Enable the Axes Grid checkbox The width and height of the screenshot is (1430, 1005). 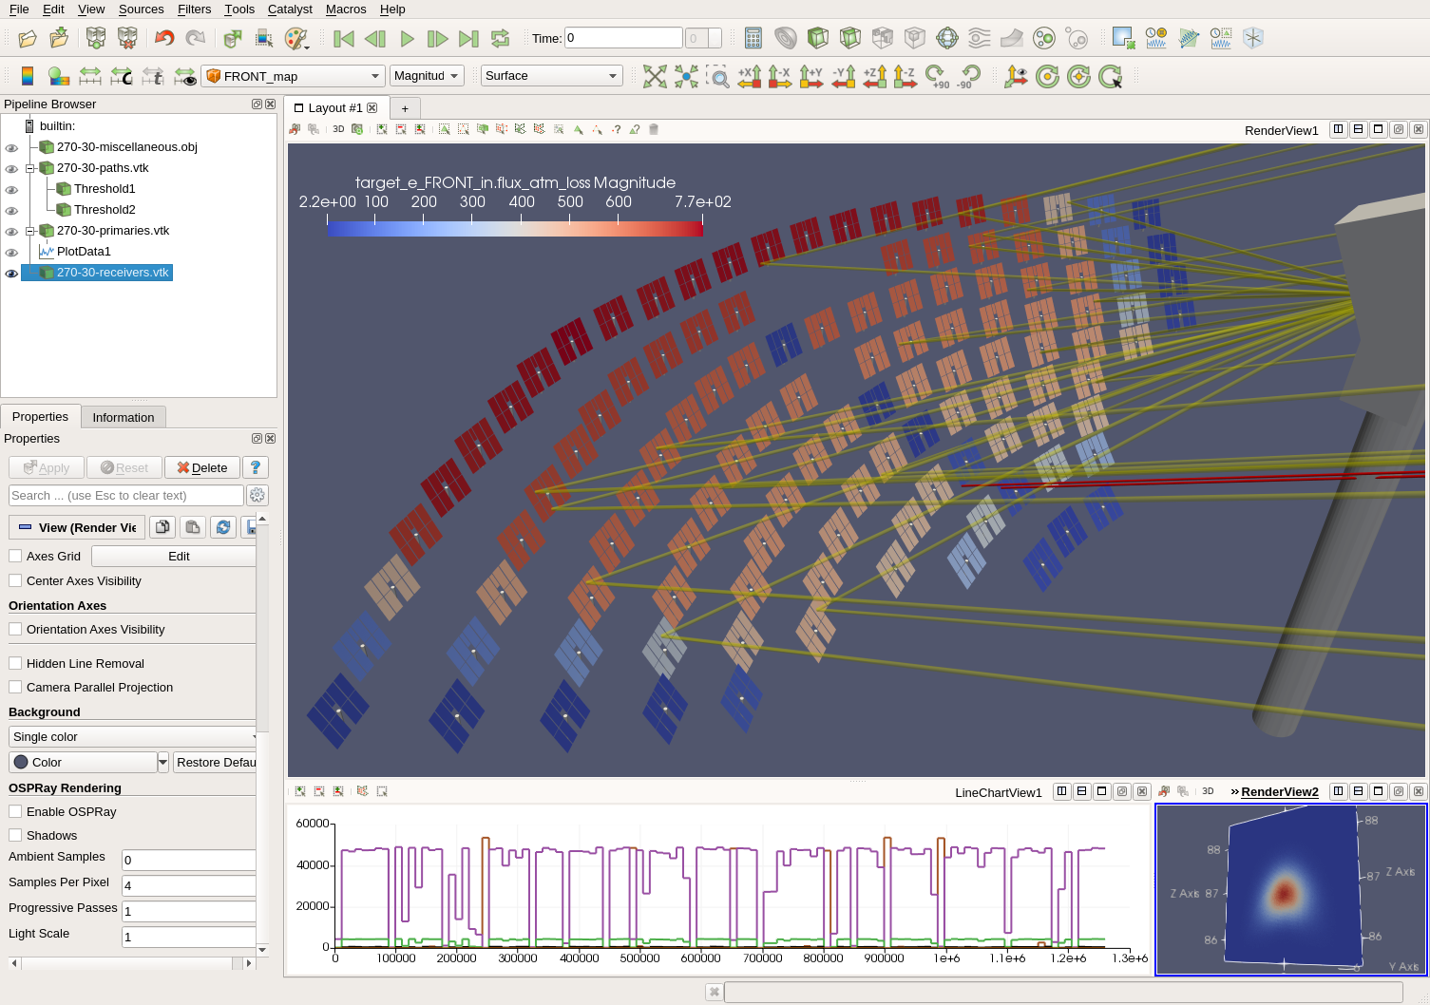click(x=15, y=557)
